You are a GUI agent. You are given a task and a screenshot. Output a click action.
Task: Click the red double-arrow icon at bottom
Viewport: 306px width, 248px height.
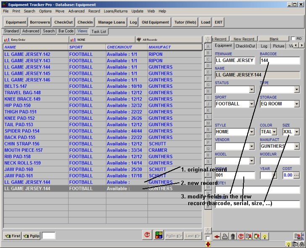pyautogui.click(x=208, y=244)
